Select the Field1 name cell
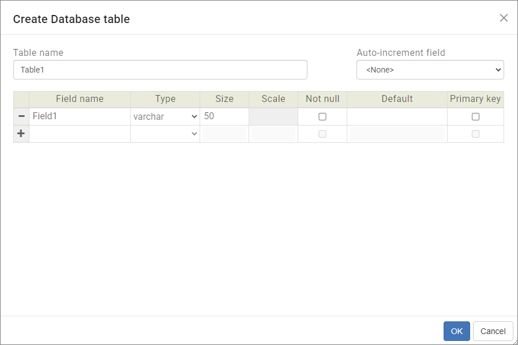Image resolution: width=518 pixels, height=345 pixels. [80, 116]
